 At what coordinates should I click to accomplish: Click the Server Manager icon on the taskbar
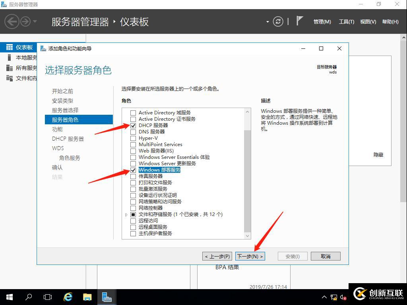(x=107, y=297)
